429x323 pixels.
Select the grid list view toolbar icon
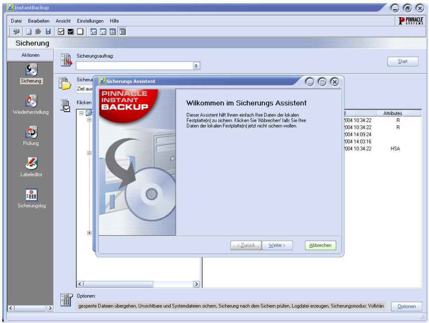click(x=113, y=32)
